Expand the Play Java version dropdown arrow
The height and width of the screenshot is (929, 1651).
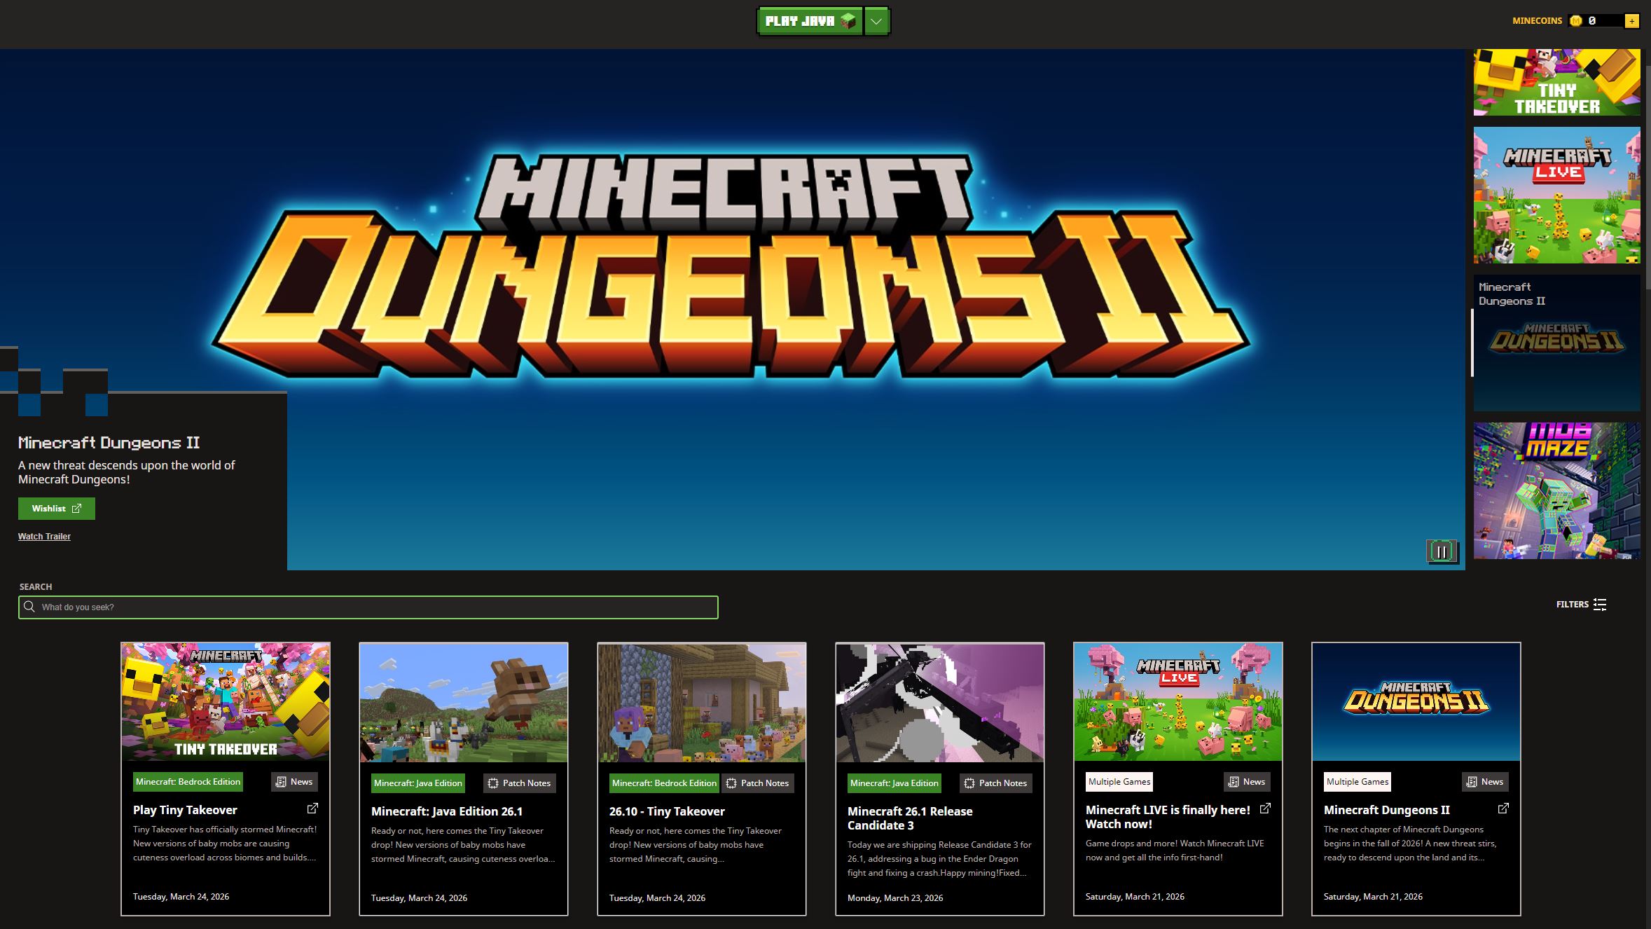[x=876, y=21]
